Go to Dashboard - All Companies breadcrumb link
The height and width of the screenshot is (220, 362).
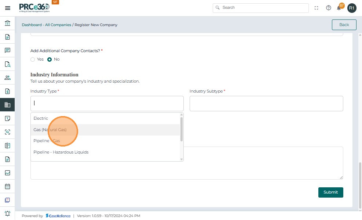click(x=46, y=25)
